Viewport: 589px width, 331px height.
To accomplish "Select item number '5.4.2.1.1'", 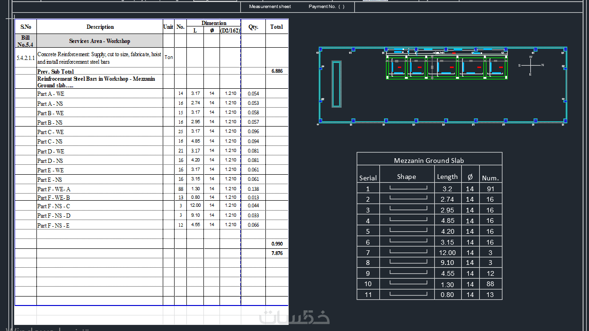I will point(26,58).
